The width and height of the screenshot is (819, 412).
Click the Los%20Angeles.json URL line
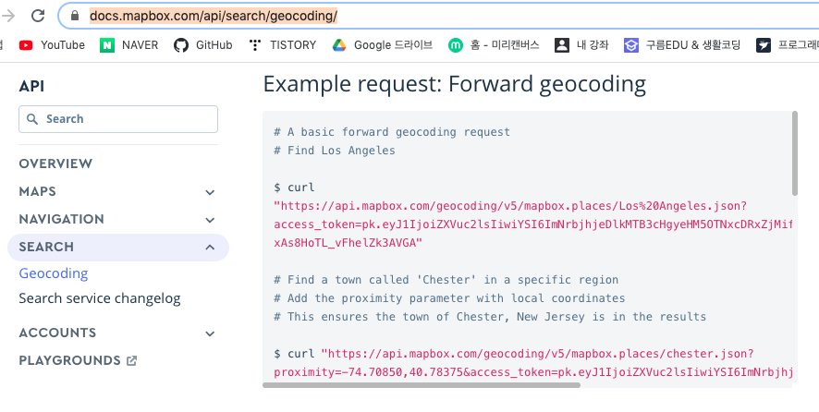click(510, 206)
